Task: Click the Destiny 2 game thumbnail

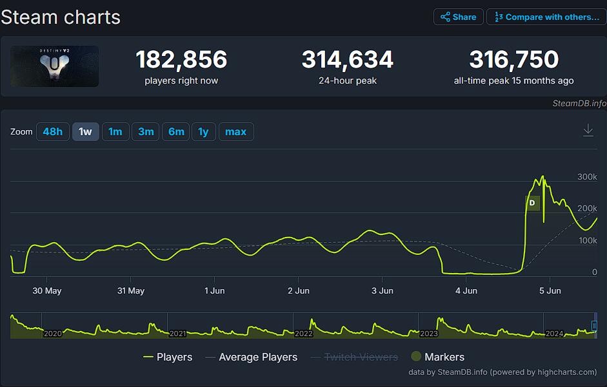Action: pyautogui.click(x=55, y=66)
